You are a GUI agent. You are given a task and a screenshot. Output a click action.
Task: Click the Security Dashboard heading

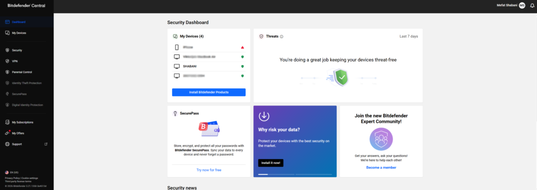click(188, 22)
